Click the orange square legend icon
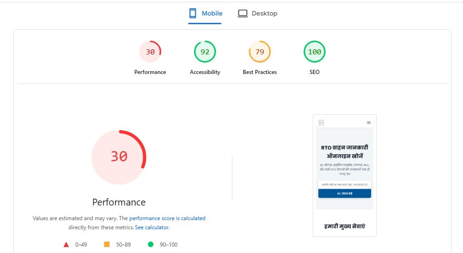 pos(107,245)
